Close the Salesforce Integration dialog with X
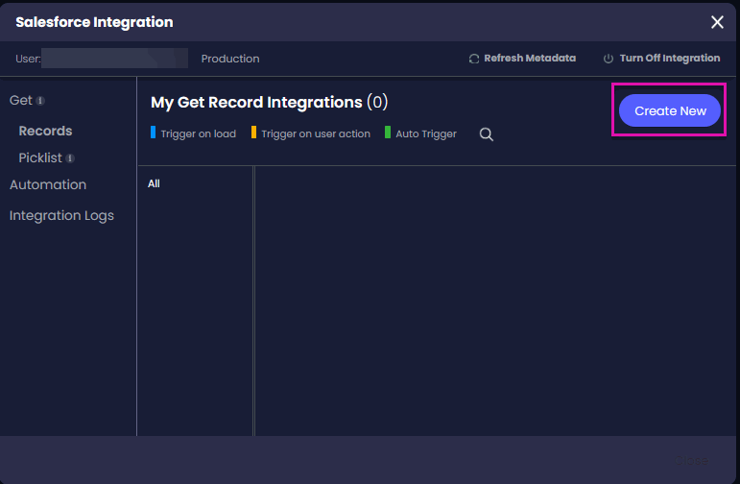The height and width of the screenshot is (484, 740). pos(717,22)
